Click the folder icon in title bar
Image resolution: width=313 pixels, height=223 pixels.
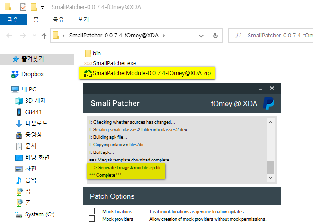pyautogui.click(x=8, y=7)
